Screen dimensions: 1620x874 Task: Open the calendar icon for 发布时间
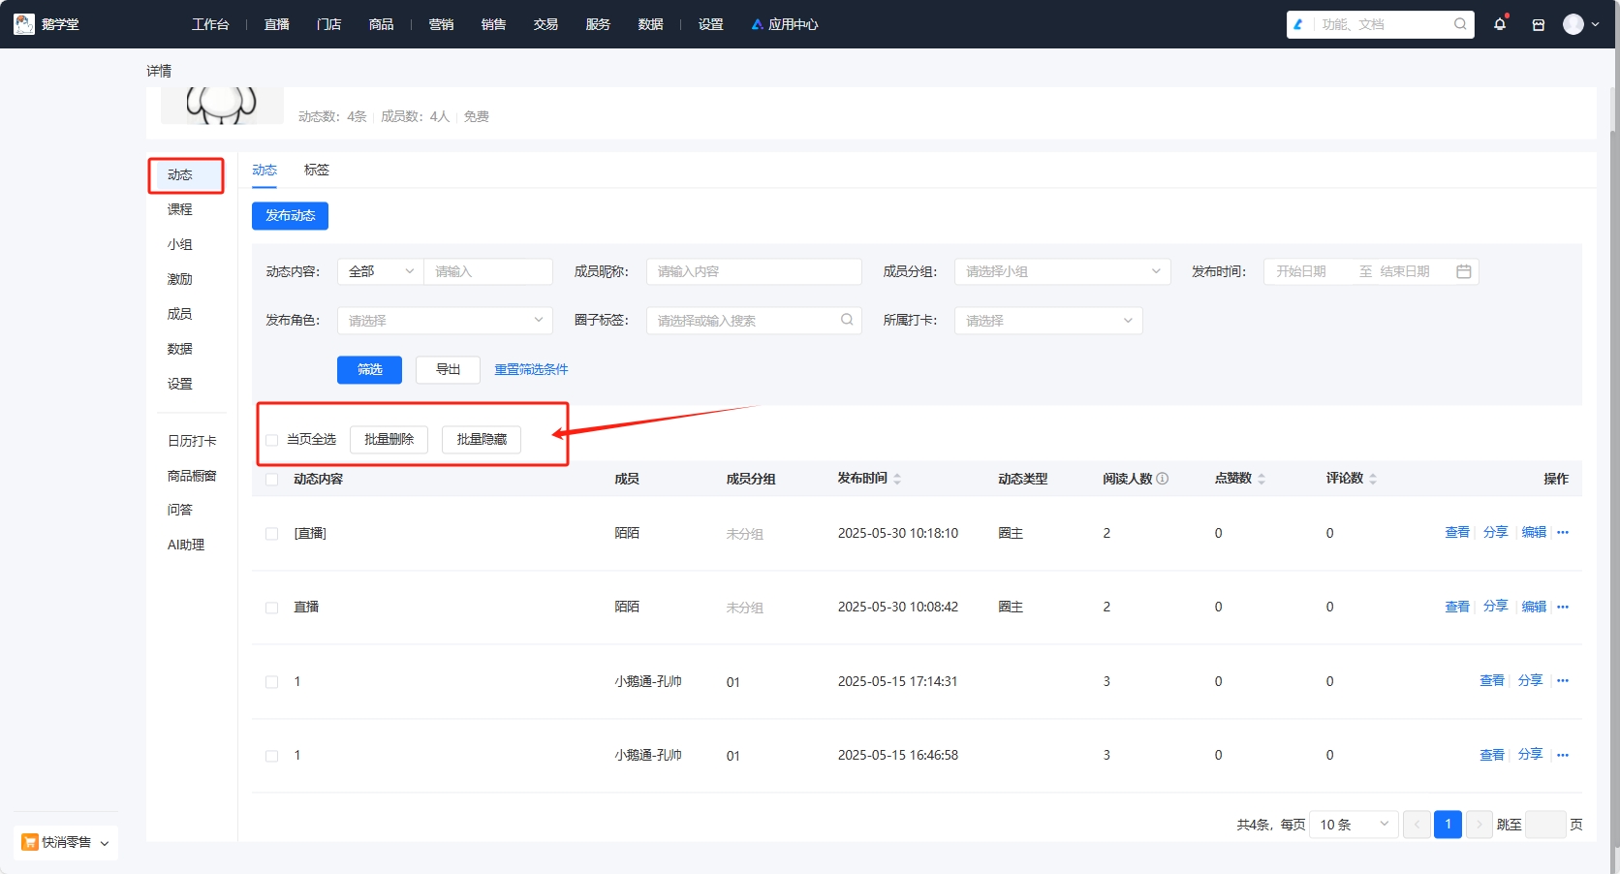(1463, 272)
